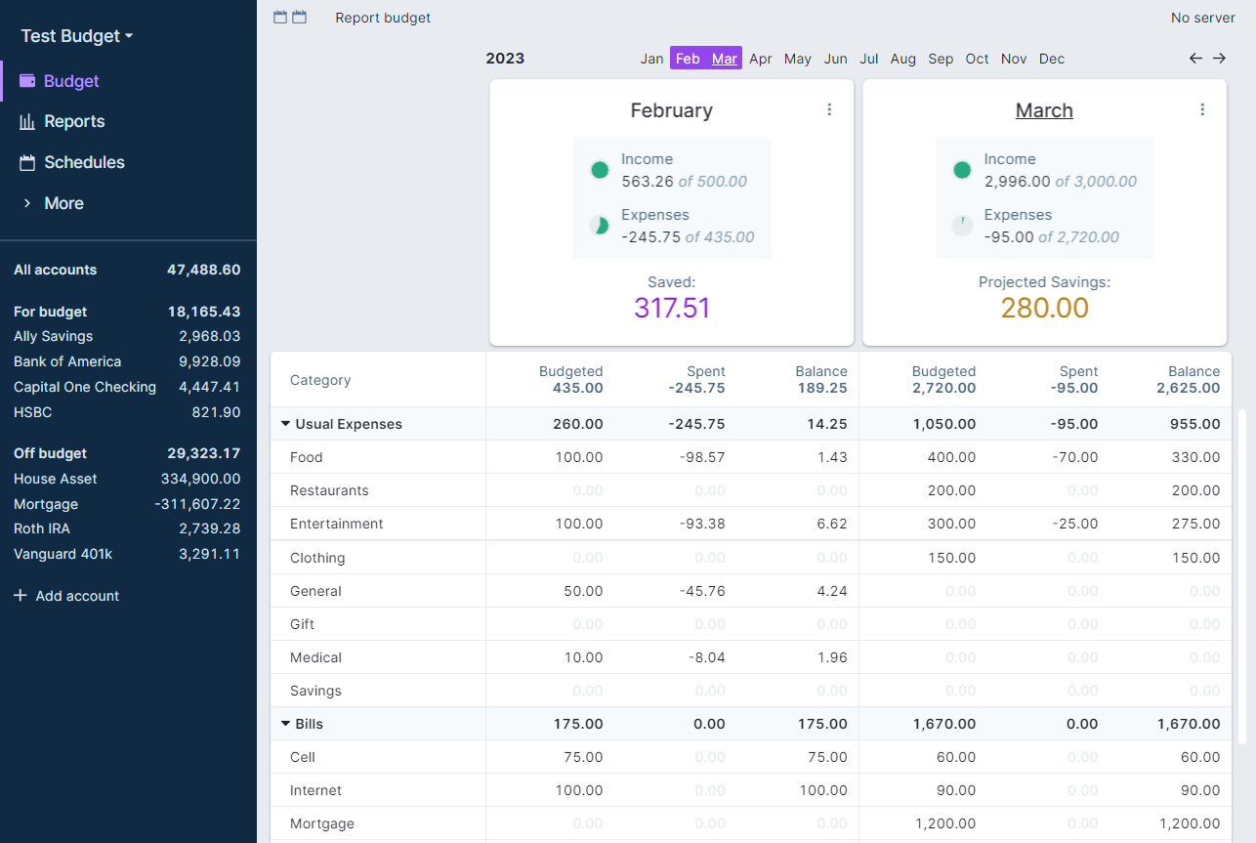Open February's three-dot options menu
This screenshot has height=843, width=1256.
tap(829, 110)
